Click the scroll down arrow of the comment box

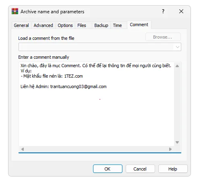click(177, 142)
